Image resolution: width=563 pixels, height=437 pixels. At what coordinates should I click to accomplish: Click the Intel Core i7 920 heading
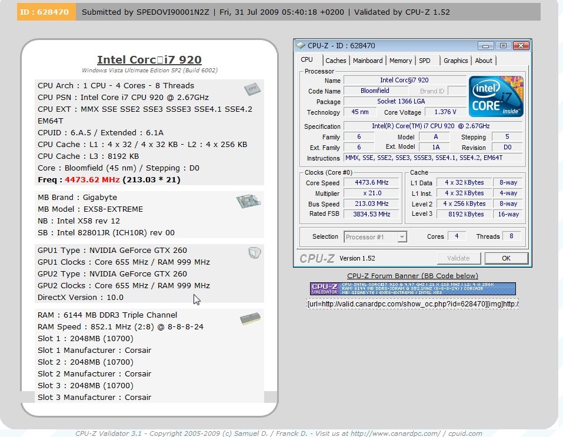pos(149,59)
